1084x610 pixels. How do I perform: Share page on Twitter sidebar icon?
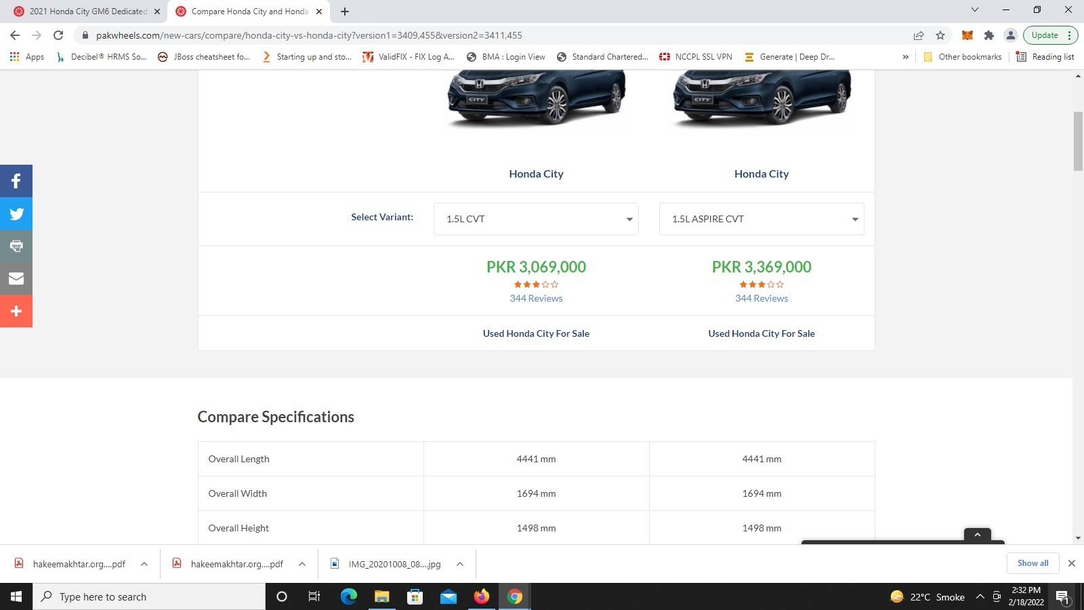point(16,213)
